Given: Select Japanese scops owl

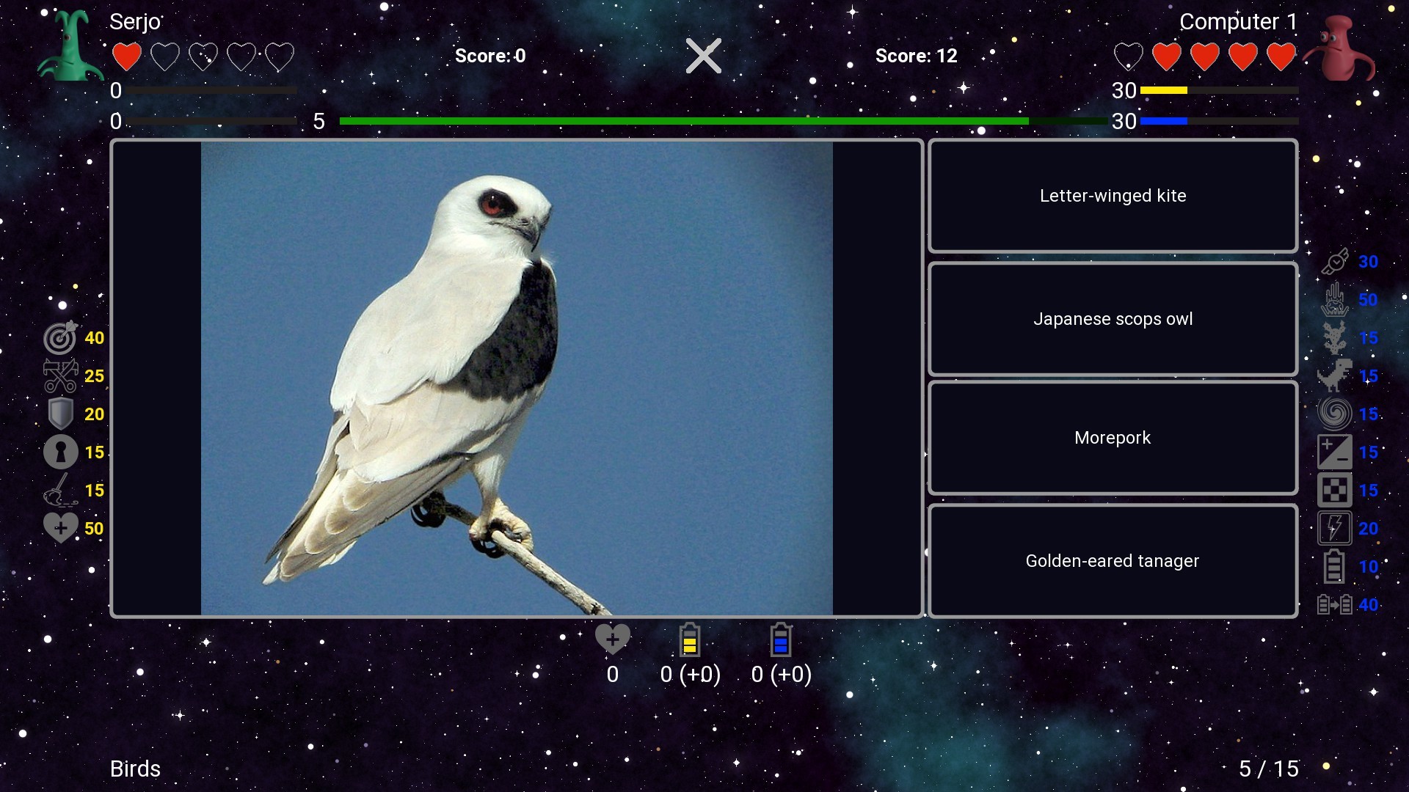Looking at the screenshot, I should [x=1113, y=319].
